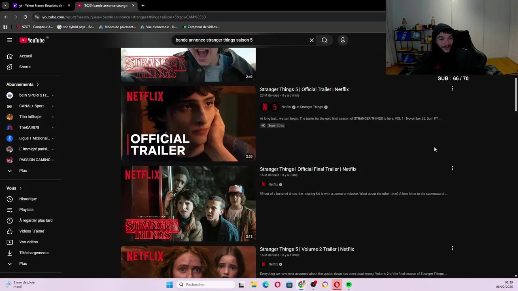Play the Volume 2 Trailer thumbnail
518x291 pixels.
pos(188,261)
